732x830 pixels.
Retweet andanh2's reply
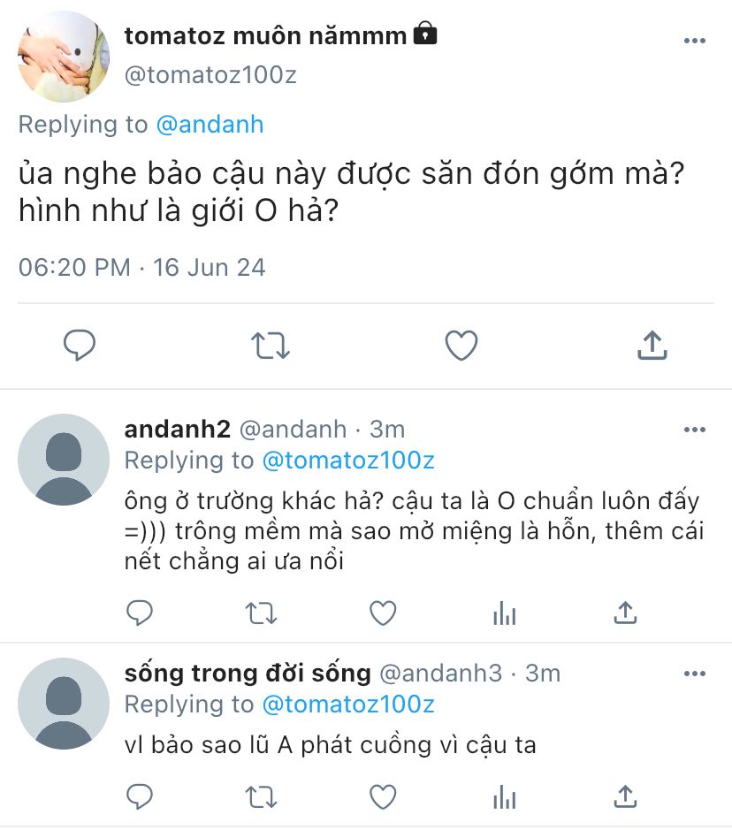coord(261,613)
